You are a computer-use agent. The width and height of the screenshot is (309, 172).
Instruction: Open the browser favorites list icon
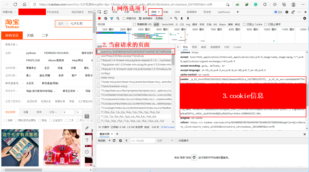click(x=275, y=5)
